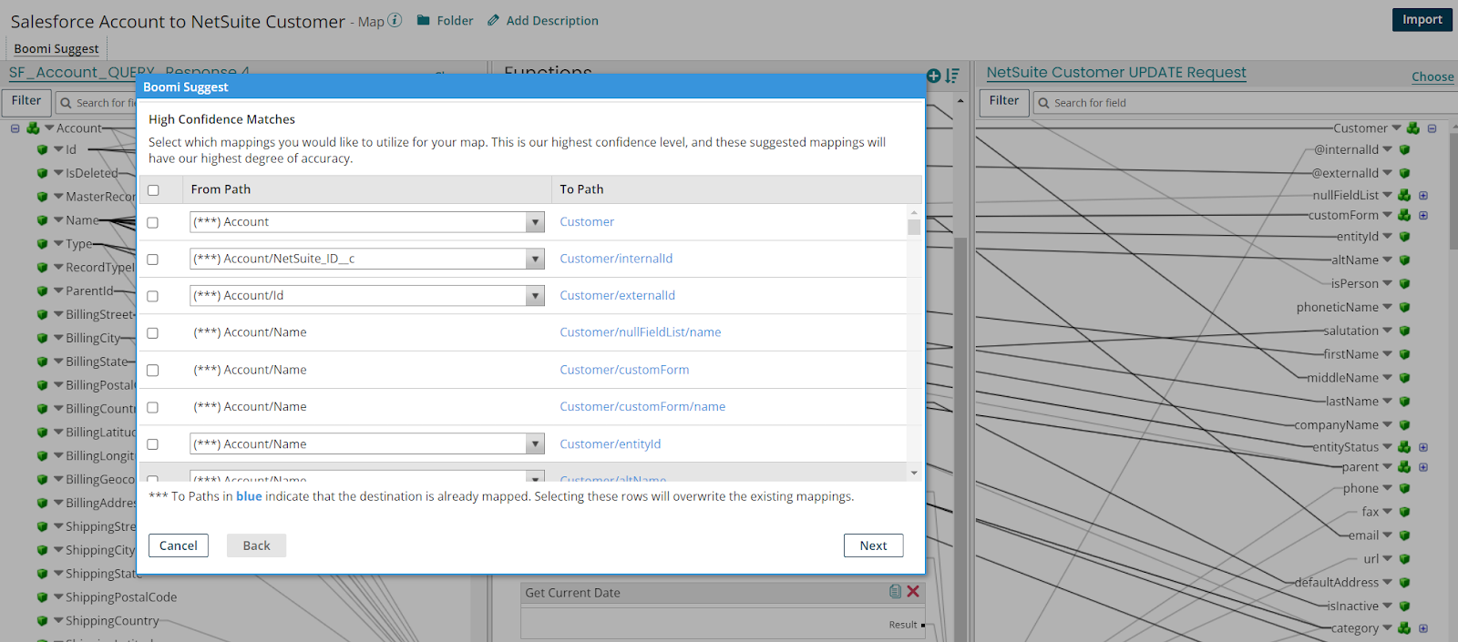Check the Customer/customForm/name mapping row
1458x642 pixels.
(x=153, y=407)
